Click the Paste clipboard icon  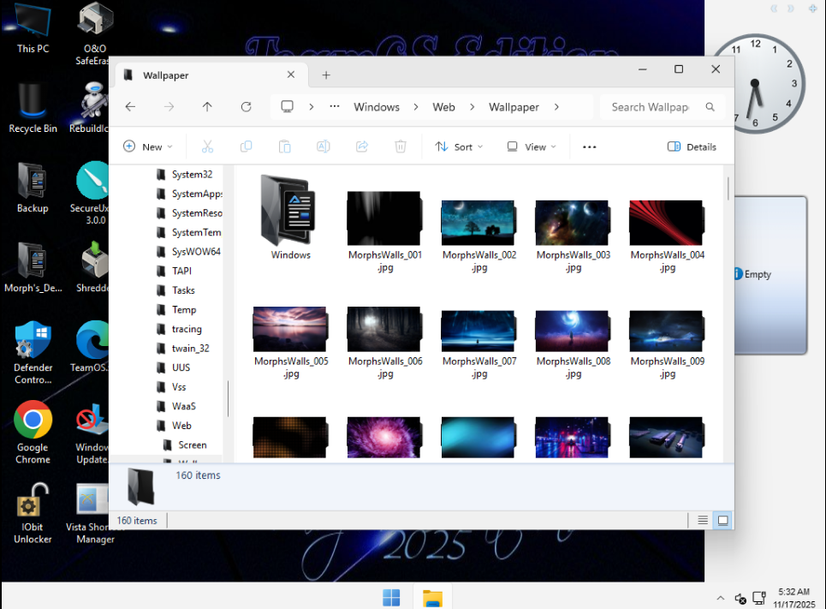click(x=285, y=146)
